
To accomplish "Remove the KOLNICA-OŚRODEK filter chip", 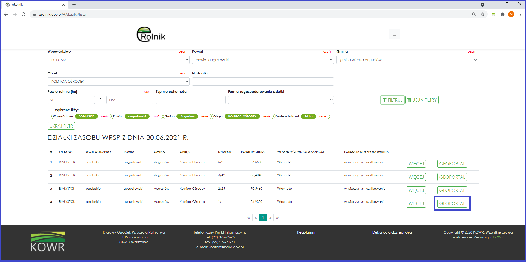I will click(x=266, y=116).
